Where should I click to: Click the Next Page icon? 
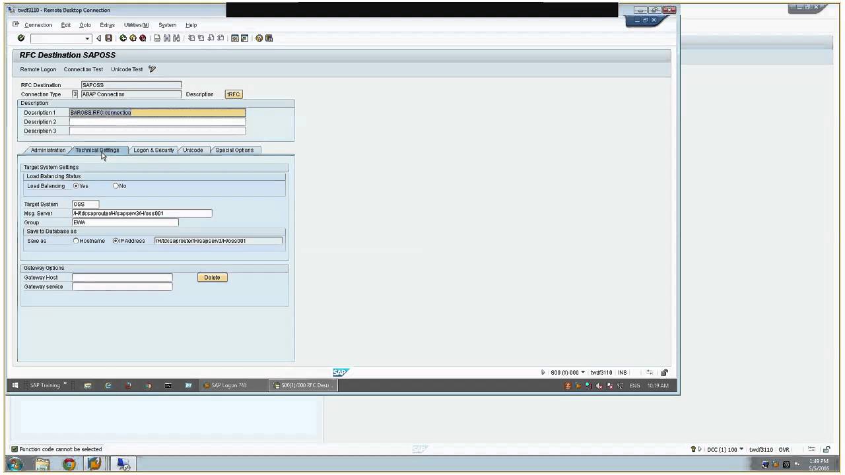[211, 38]
